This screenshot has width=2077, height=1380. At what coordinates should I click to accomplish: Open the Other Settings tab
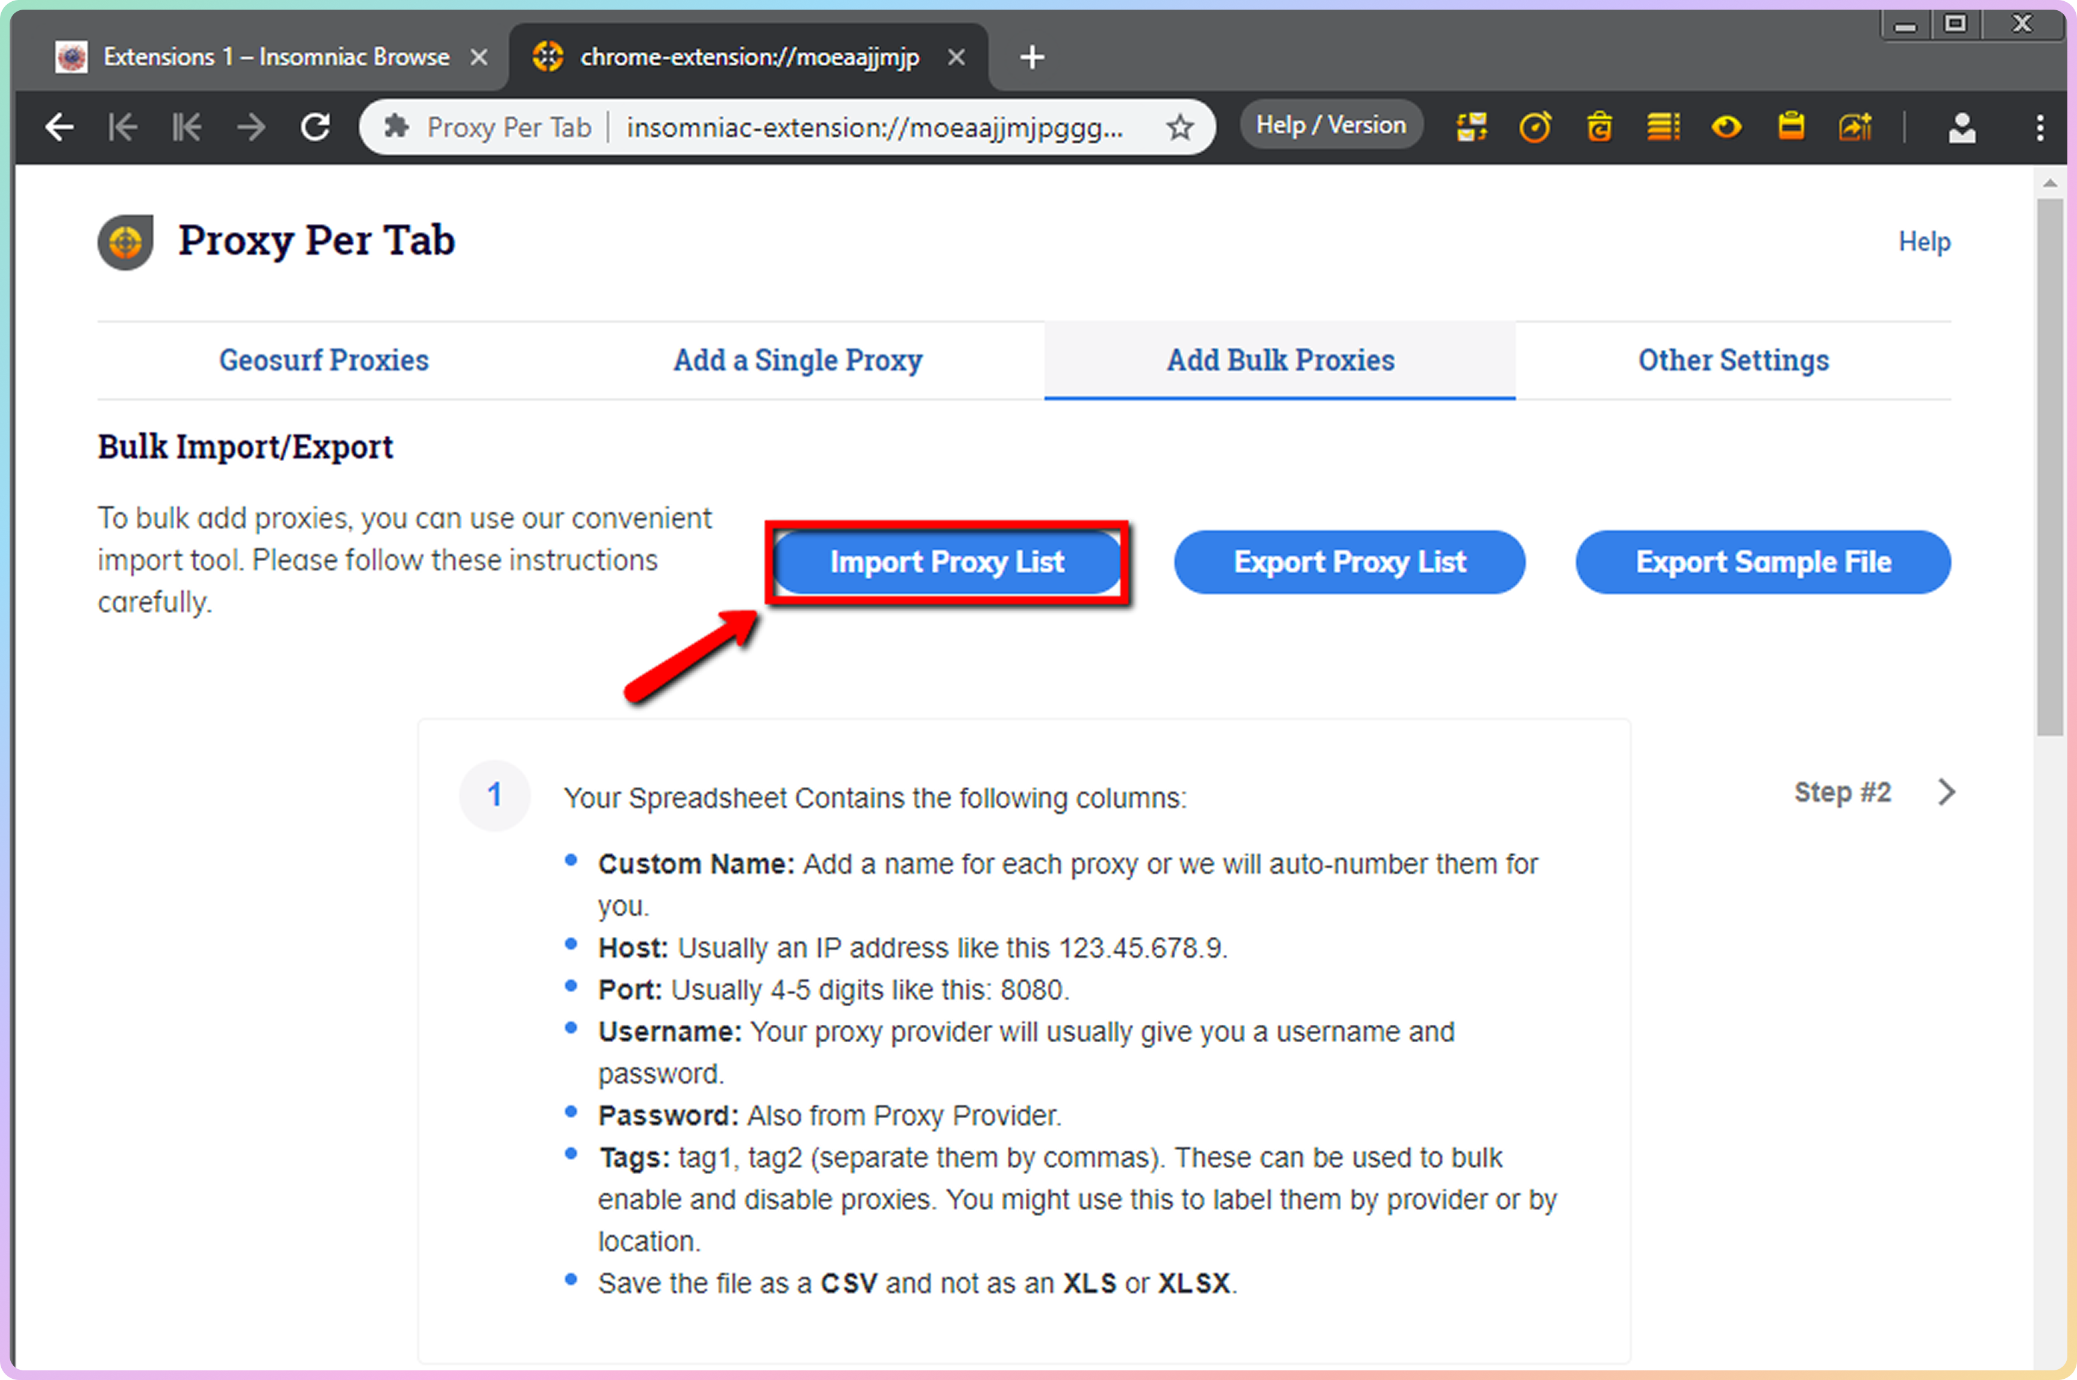click(x=1733, y=360)
